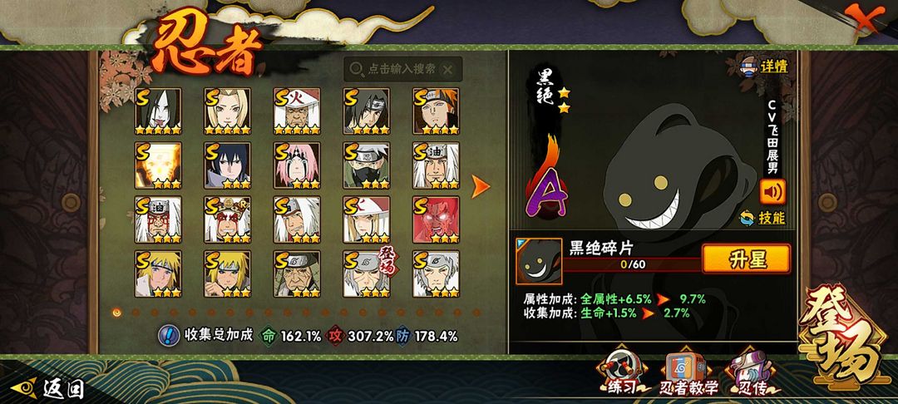The image size is (898, 404).
Task: Click collection bonus info exclamation icon
Action: click(168, 335)
